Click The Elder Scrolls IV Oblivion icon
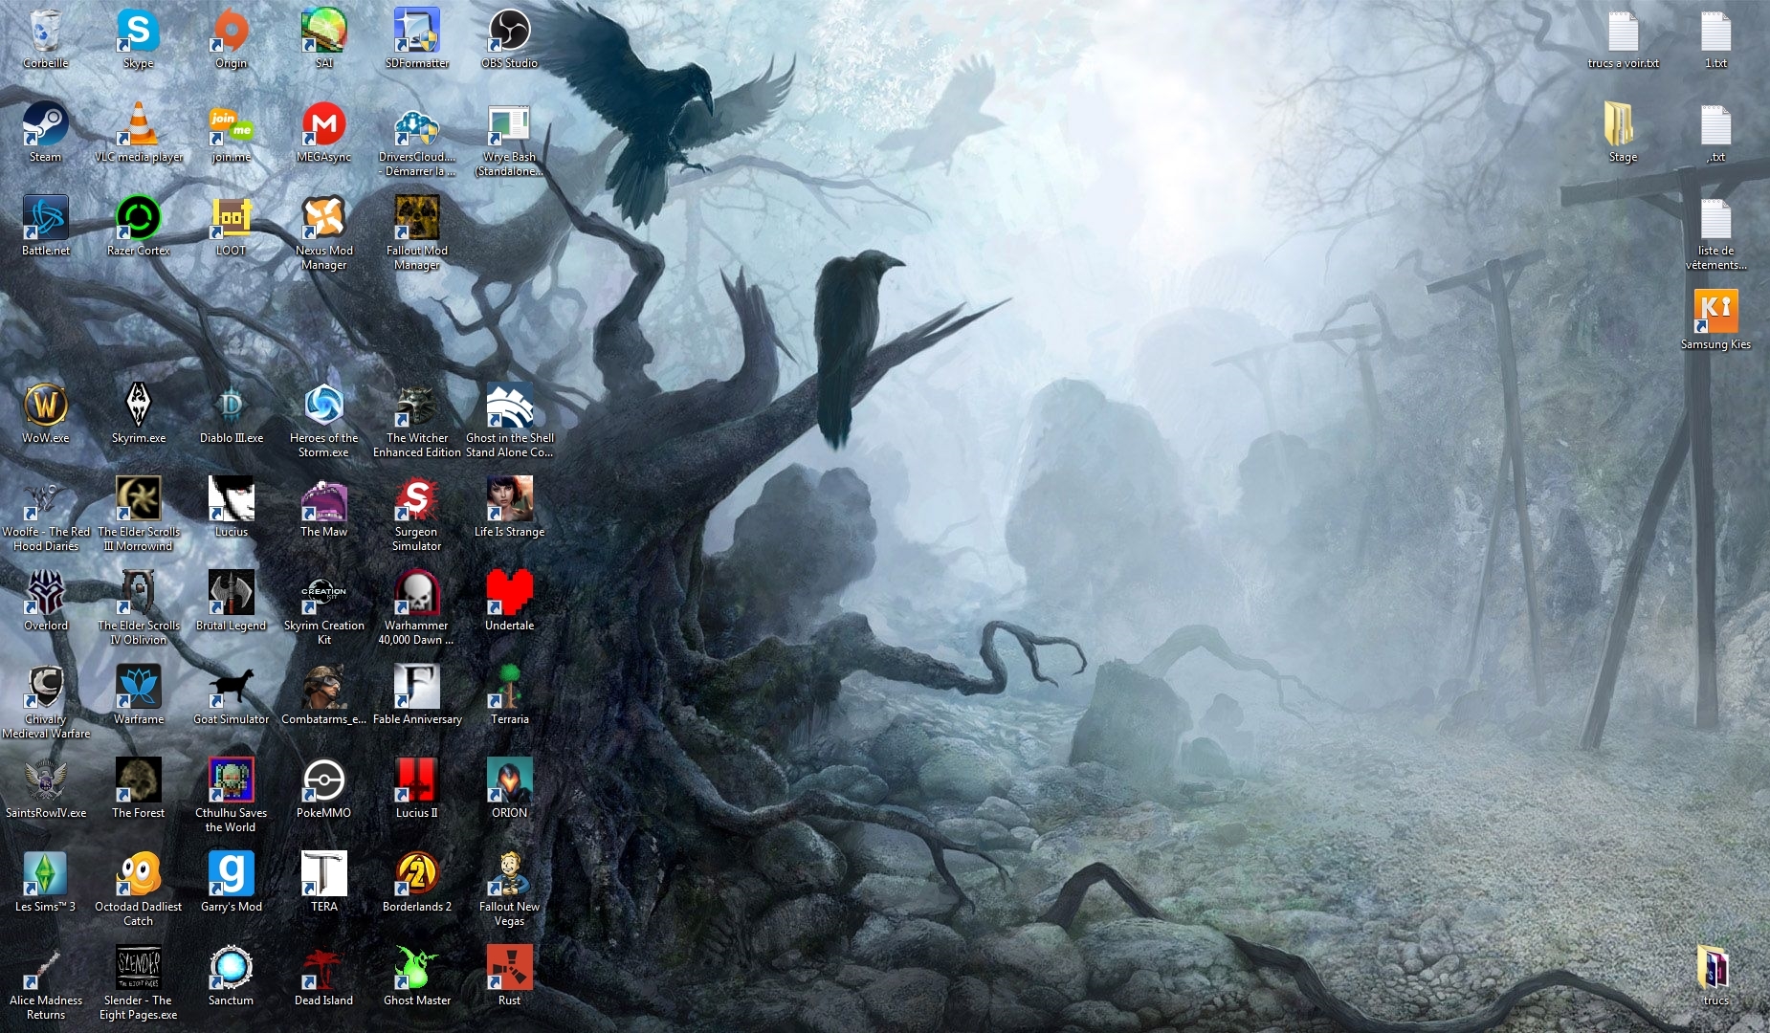 pos(138,593)
